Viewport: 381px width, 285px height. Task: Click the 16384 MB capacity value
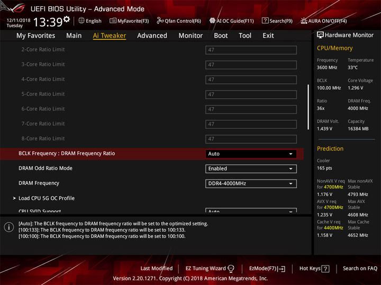(x=358, y=129)
